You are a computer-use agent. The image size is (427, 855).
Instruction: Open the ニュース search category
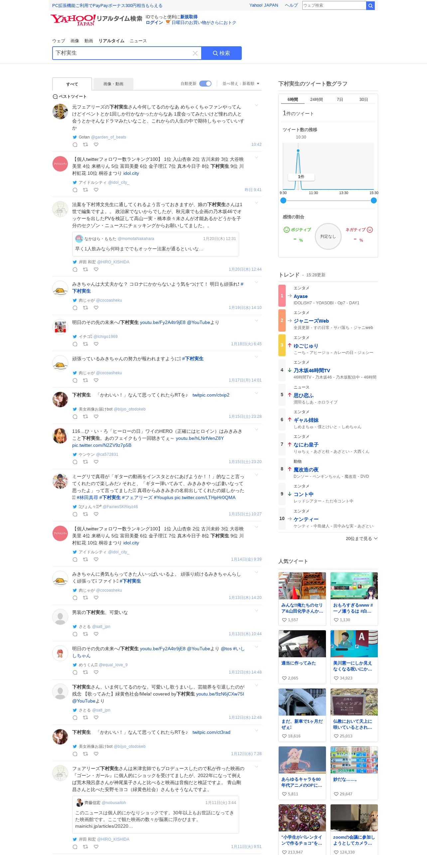click(138, 41)
